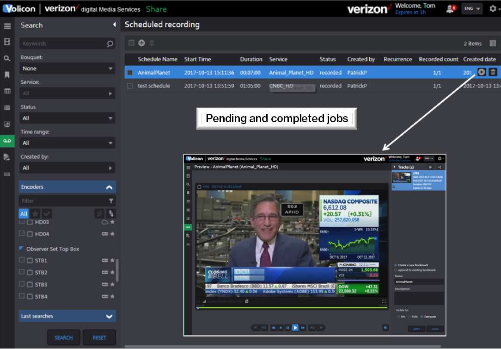Viewport: 501px width, 349px height.
Task: Toggle the AnimalPlanet row checkbox
Action: tap(130, 73)
